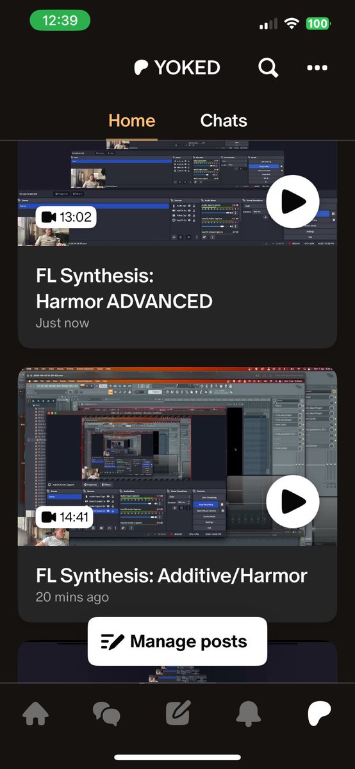Open the post titled FL Synthesis: Additive/Harmor
355x769 pixels.
pyautogui.click(x=172, y=575)
